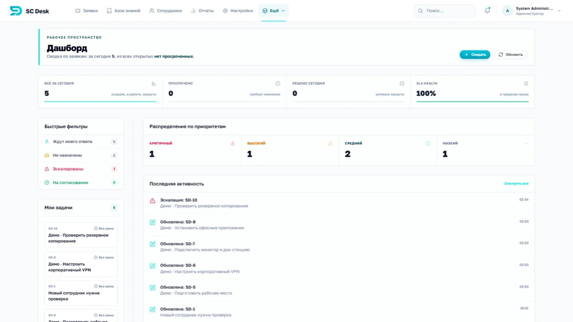Open the notifications bell

point(487,11)
